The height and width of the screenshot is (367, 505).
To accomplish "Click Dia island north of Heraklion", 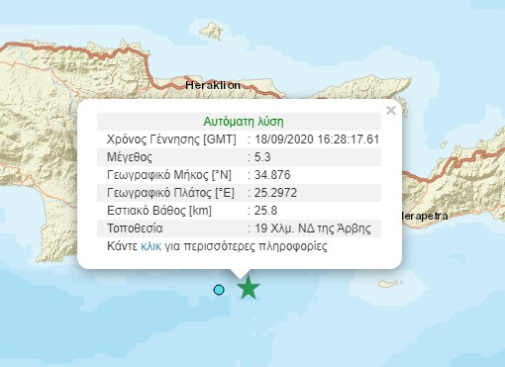I will pos(211,32).
